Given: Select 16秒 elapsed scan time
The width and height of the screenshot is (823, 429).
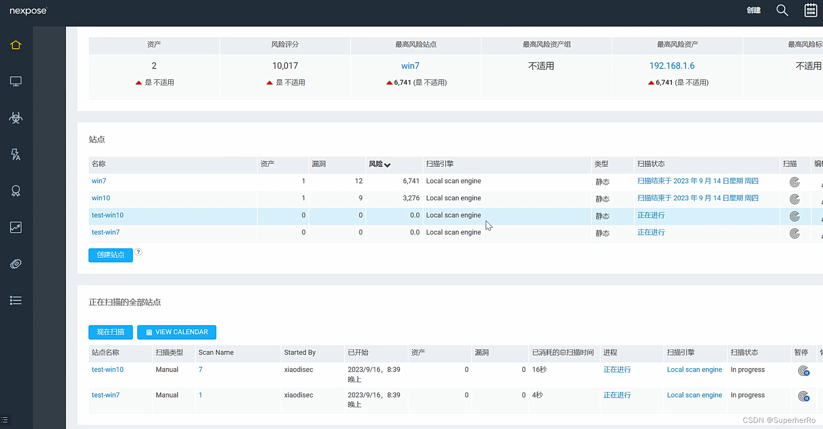Looking at the screenshot, I should click(x=539, y=370).
